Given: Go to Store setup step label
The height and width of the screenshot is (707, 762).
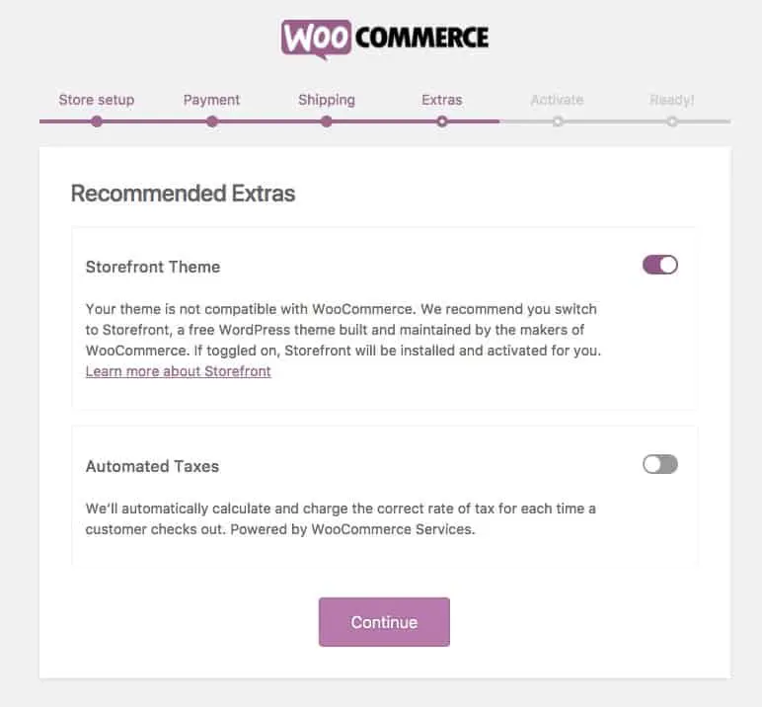Looking at the screenshot, I should pos(97,100).
